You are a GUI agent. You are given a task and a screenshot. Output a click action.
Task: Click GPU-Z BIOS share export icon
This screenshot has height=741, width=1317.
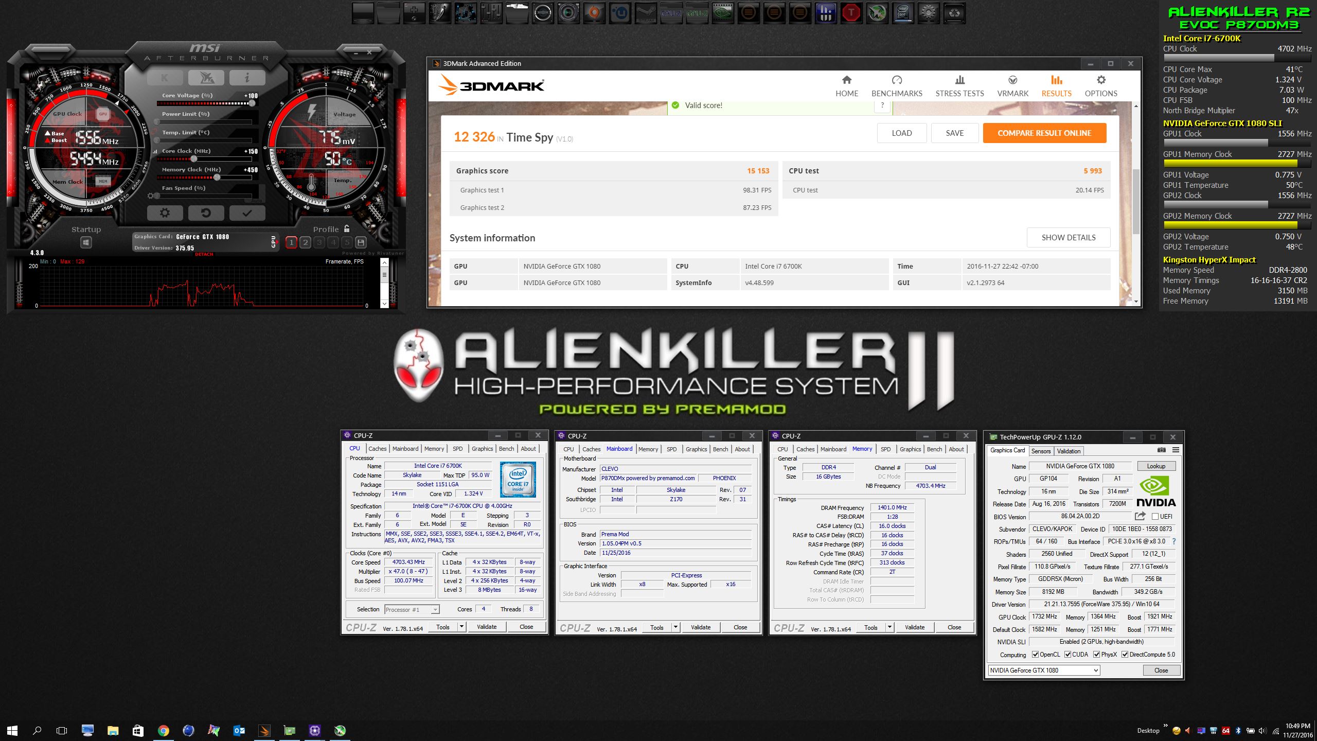click(1140, 516)
